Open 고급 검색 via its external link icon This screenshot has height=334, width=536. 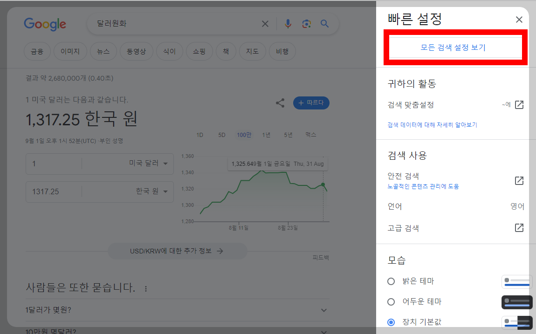519,228
